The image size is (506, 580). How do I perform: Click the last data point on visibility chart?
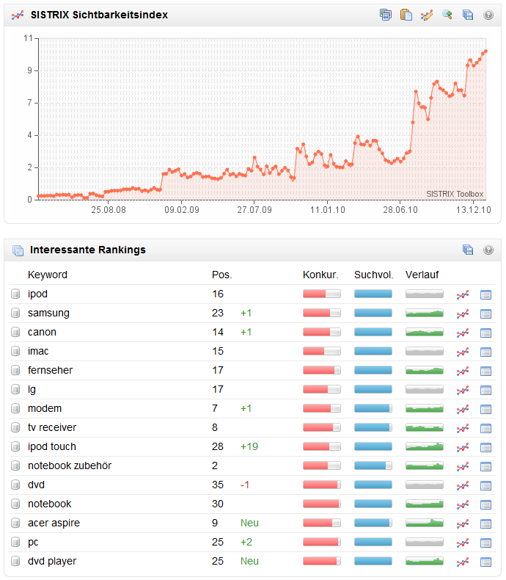click(485, 51)
